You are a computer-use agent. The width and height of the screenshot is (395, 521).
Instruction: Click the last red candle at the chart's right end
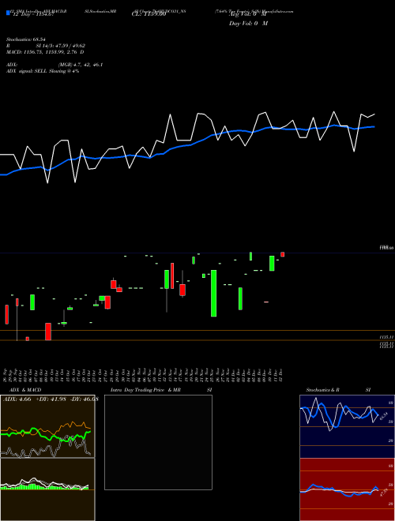[x=282, y=254]
